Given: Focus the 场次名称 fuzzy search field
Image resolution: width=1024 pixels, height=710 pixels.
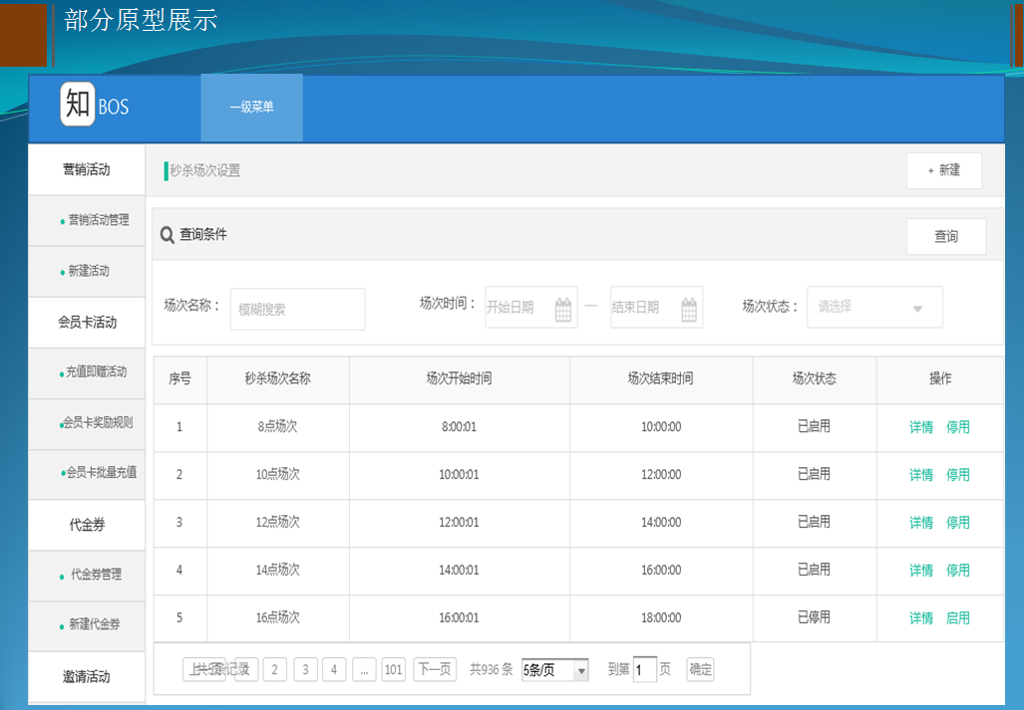Looking at the screenshot, I should point(298,309).
